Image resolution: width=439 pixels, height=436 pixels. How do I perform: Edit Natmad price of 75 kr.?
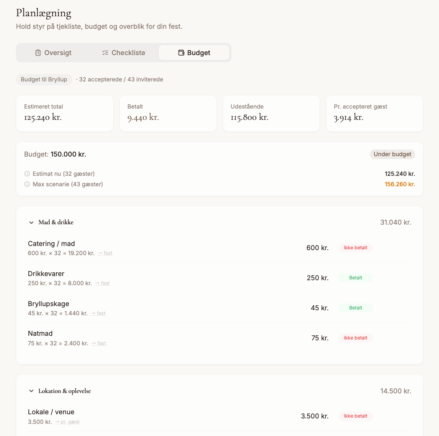(x=320, y=338)
